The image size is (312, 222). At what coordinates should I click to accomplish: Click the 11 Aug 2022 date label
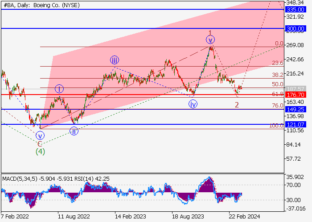click(74, 216)
